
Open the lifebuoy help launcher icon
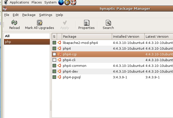pos(73,2)
